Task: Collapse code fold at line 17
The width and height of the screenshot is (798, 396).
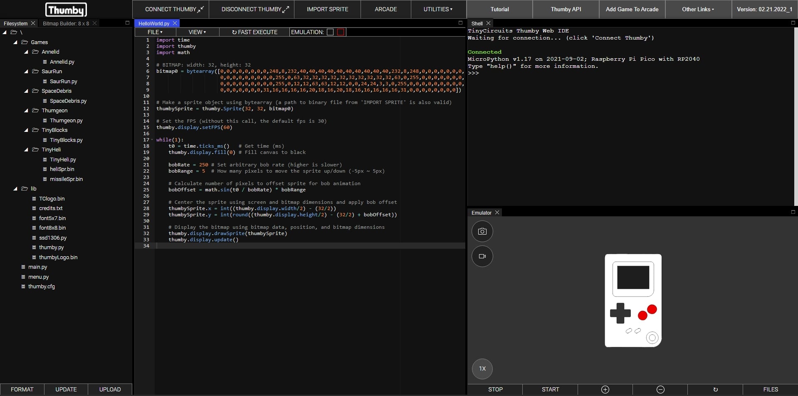Action: 152,140
